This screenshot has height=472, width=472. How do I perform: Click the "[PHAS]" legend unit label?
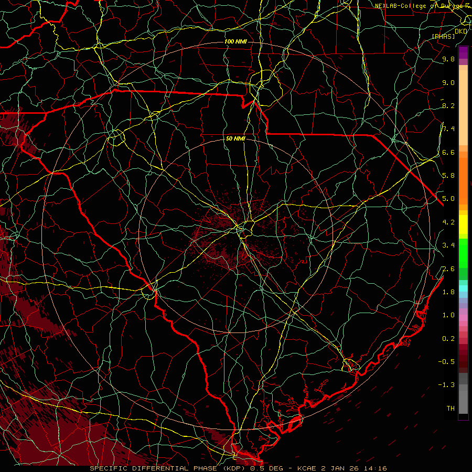coord(443,36)
